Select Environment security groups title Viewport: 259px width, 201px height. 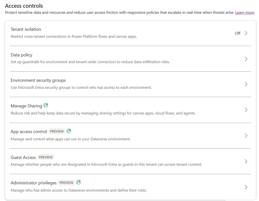(38, 80)
